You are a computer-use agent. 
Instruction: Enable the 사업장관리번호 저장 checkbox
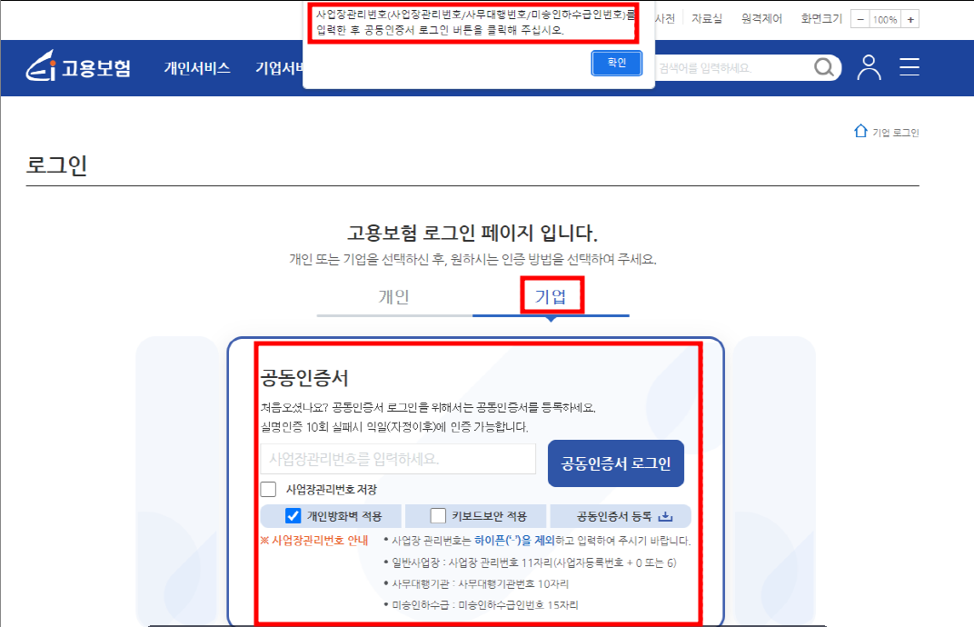click(268, 489)
